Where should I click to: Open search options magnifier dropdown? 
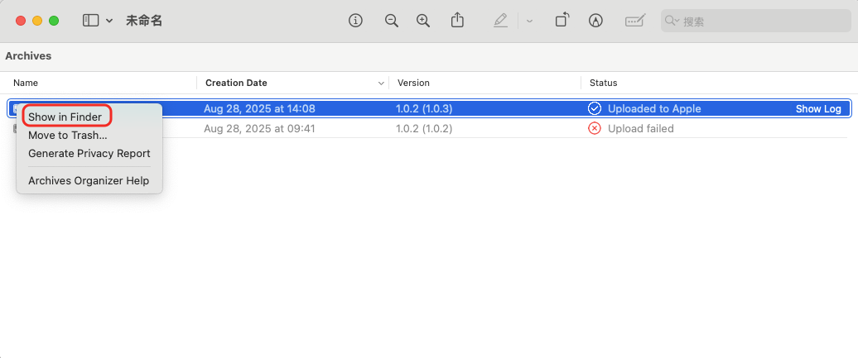[x=672, y=21]
